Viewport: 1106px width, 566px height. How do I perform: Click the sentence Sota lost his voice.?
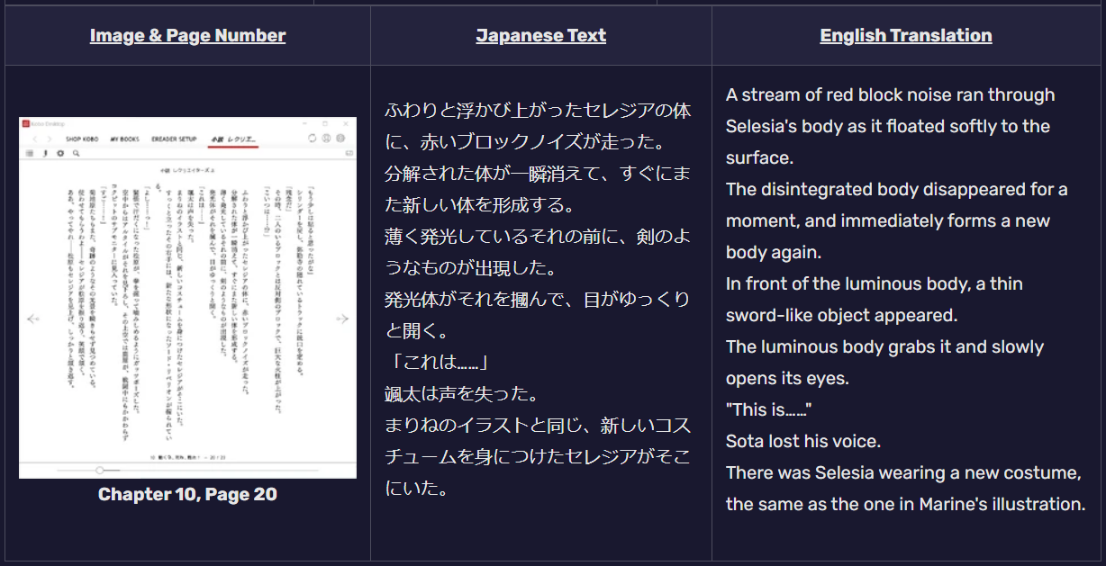click(803, 441)
